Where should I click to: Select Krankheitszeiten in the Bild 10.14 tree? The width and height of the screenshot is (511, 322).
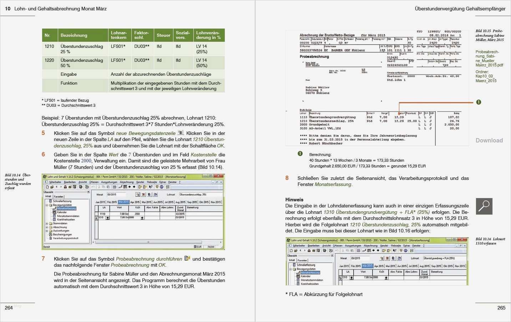66,220
